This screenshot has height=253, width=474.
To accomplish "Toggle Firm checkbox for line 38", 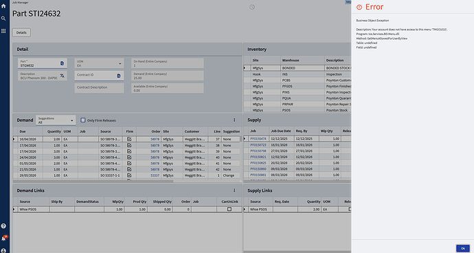I will point(129,145).
